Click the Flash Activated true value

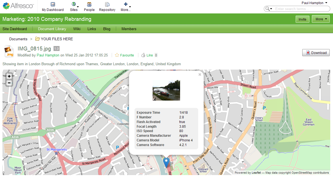(x=182, y=122)
